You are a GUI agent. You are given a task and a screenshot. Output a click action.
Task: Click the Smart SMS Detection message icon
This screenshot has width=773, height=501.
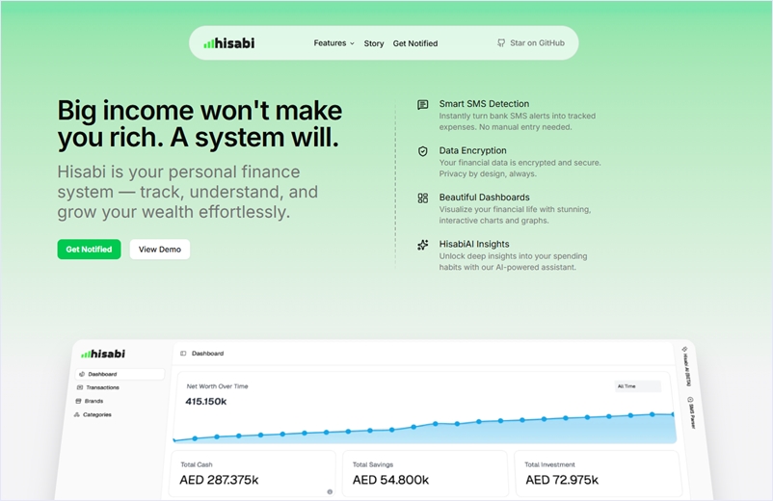coord(423,104)
